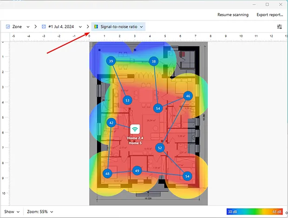This screenshot has height=218, width=288.
Task: Select measurement point labeled 49
Action: [x=137, y=171]
